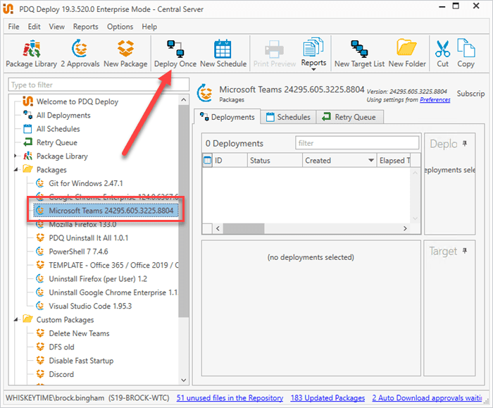
Task: Switch to the Deployments tab
Action: pyautogui.click(x=227, y=117)
